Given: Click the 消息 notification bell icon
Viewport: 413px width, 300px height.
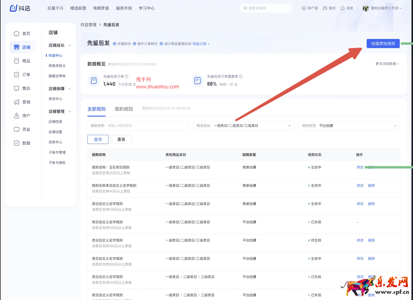Looking at the screenshot, I should 343,8.
